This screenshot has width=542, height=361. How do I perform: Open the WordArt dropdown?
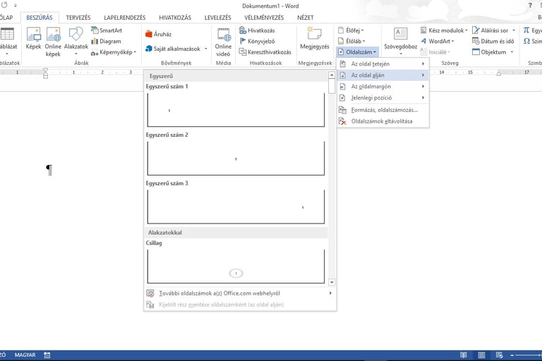point(438,41)
